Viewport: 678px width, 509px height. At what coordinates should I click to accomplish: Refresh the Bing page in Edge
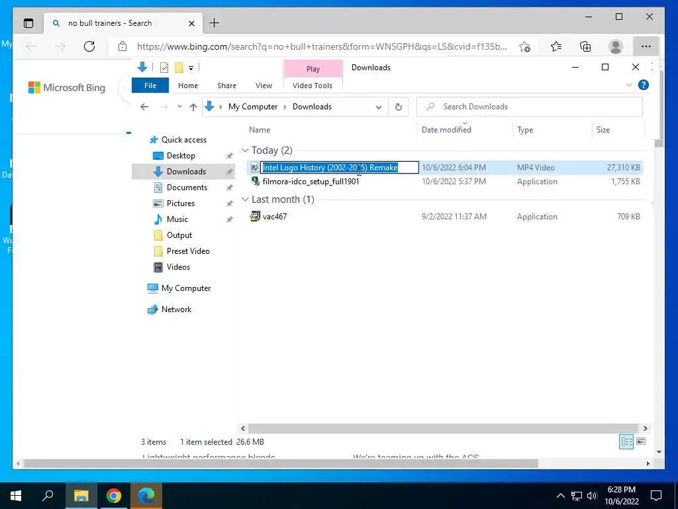[x=89, y=46]
